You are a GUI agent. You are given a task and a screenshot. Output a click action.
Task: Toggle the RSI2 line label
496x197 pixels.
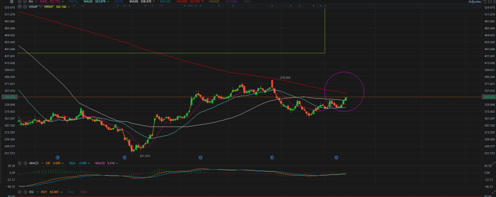coord(71,192)
